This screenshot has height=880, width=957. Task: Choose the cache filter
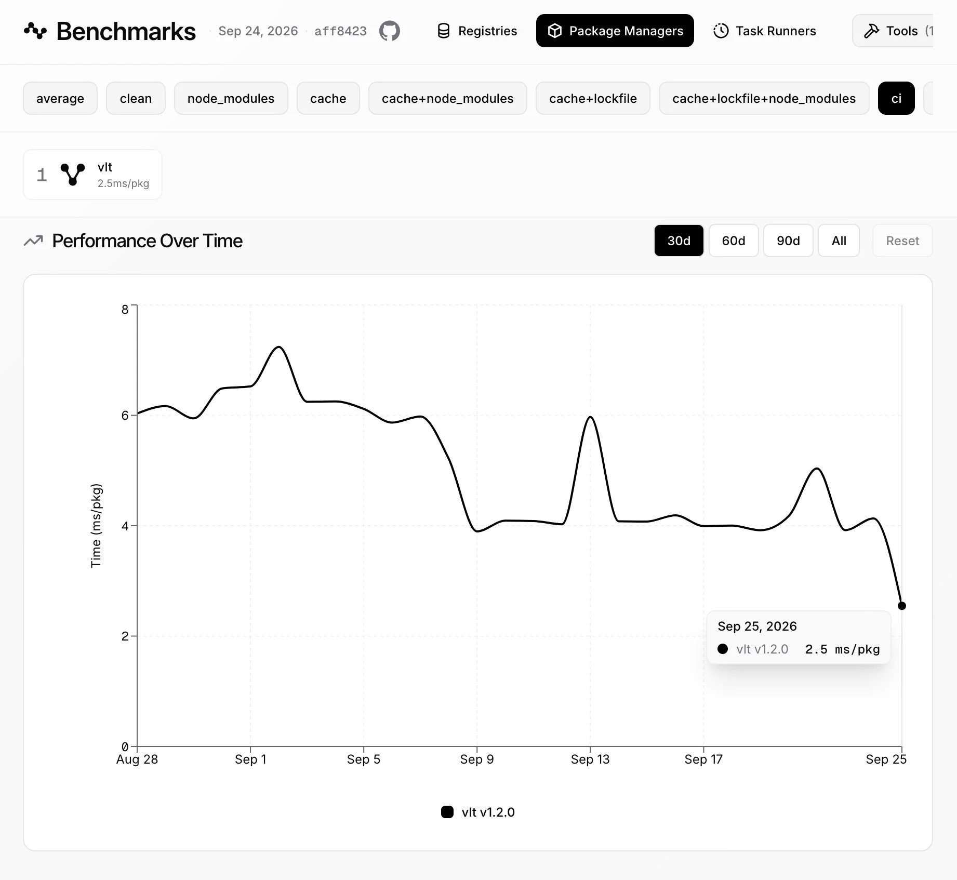point(328,98)
